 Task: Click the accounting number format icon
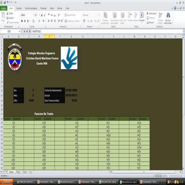pyautogui.click(x=84, y=21)
